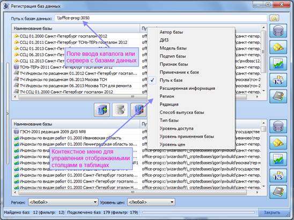This screenshot has width=294, height=220.
Task: Select row 'ТСНэ-ТЕРэ-2011 Санкт-Петербург госэталон 2012'
Action: (x=76, y=67)
